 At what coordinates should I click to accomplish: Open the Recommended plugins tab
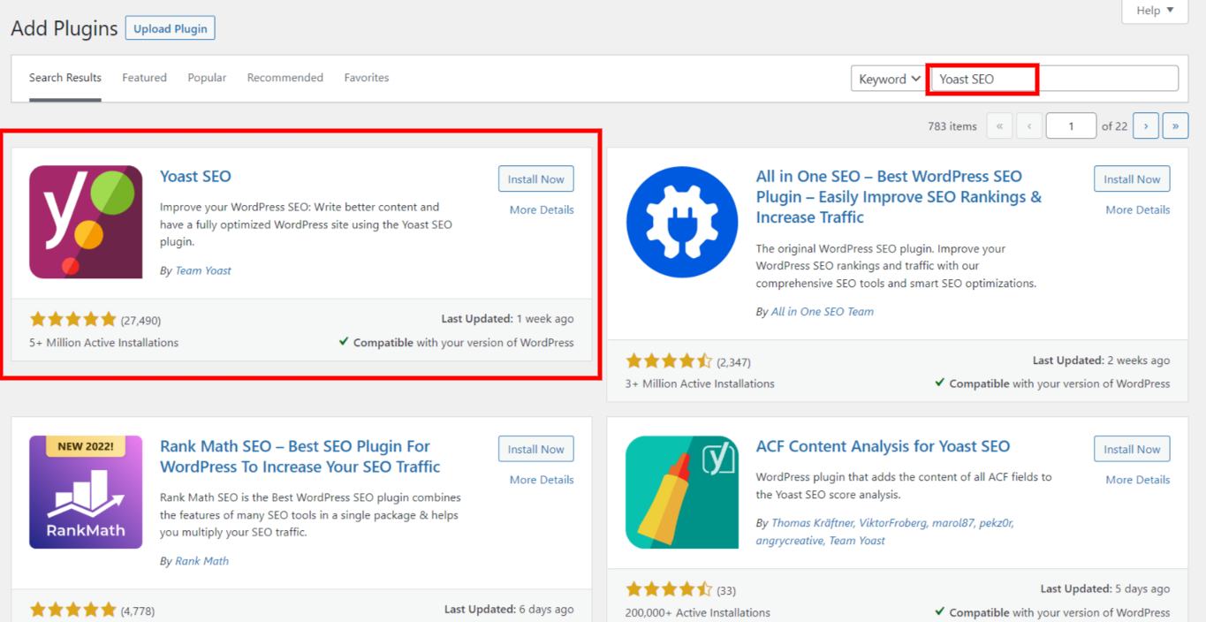click(x=285, y=78)
